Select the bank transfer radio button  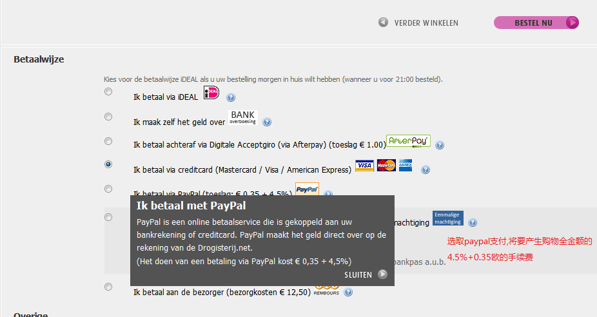coord(108,117)
